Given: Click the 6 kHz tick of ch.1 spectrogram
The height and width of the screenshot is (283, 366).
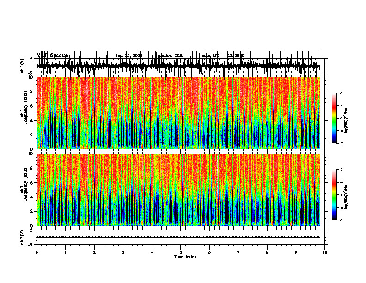Looking at the screenshot, I should pyautogui.click(x=32, y=106).
